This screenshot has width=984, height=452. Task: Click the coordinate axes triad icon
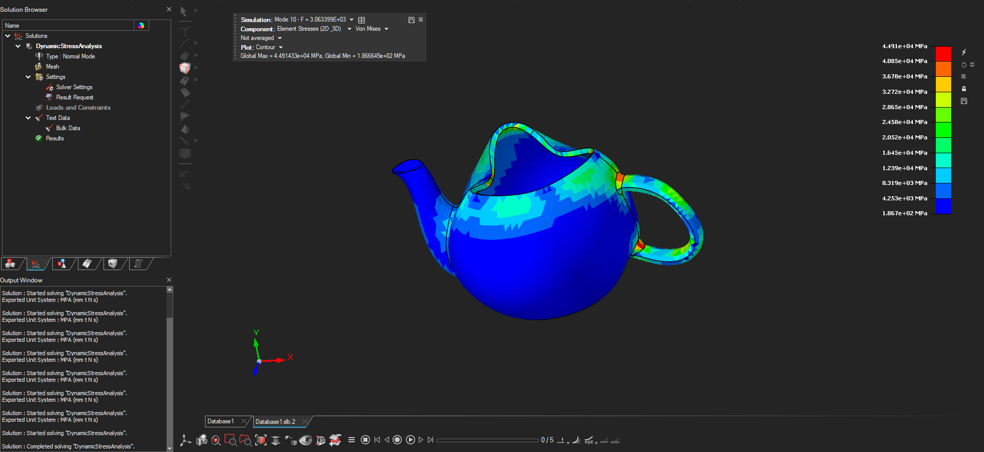(186, 440)
